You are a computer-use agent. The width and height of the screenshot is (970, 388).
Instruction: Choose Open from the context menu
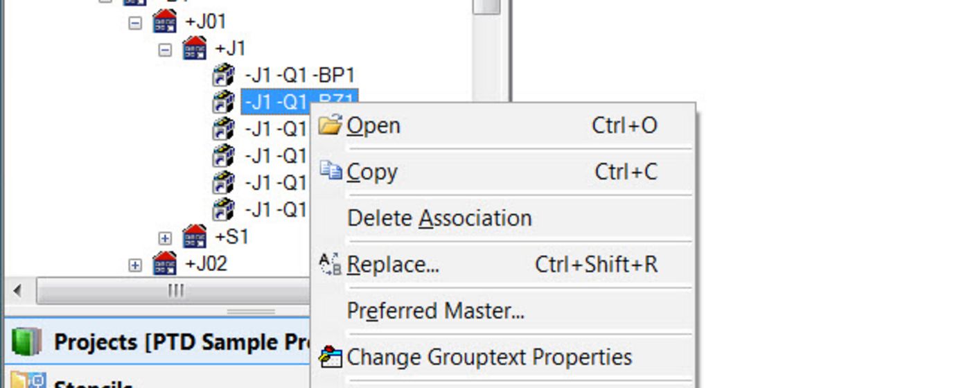tap(373, 125)
